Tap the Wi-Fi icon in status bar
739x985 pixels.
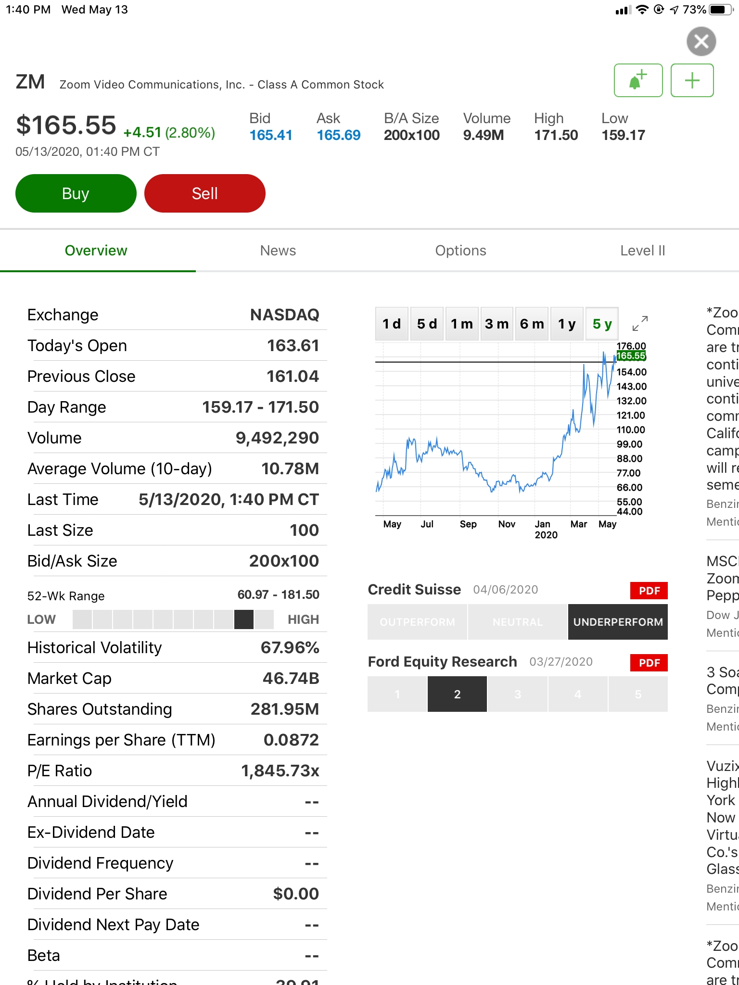[642, 10]
